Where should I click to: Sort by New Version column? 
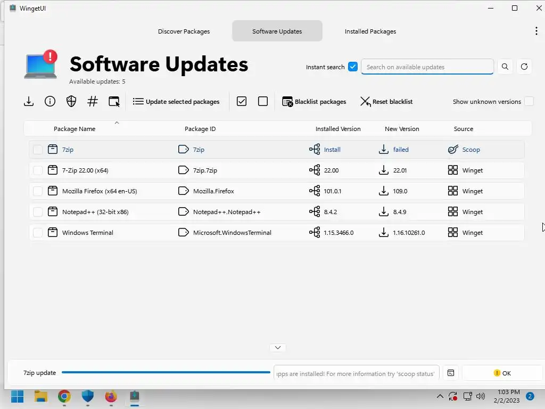pyautogui.click(x=402, y=129)
